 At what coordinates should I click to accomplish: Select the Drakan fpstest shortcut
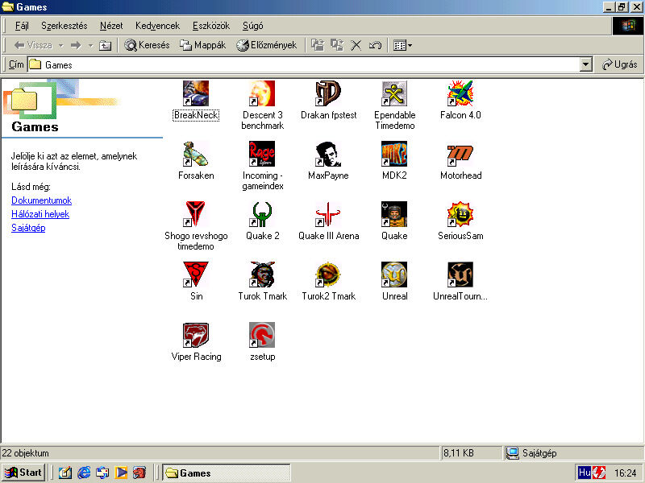point(328,93)
